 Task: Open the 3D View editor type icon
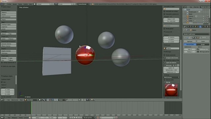pyautogui.click(x=2, y=100)
